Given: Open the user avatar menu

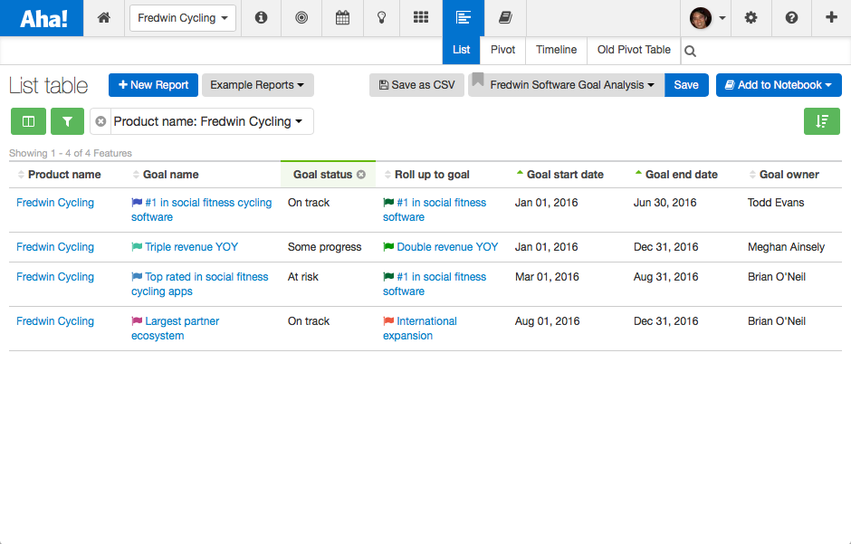Looking at the screenshot, I should [707, 18].
